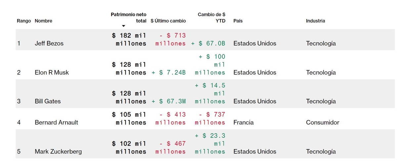Viewport: 397px width, 161px height.
Task: Open Jeff Bezos profile link
Action: (49, 43)
